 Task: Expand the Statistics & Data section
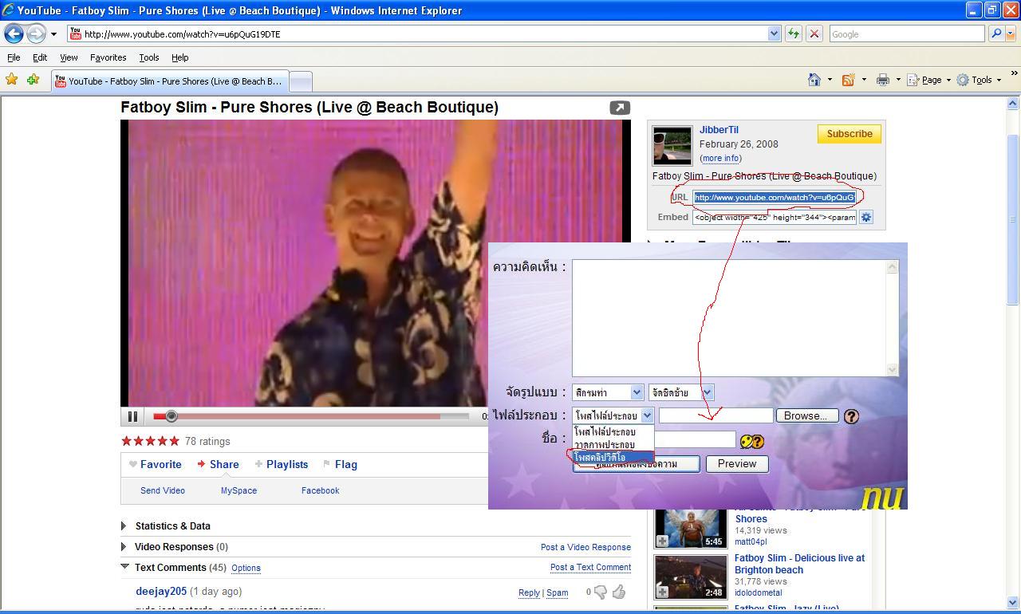pyautogui.click(x=124, y=525)
